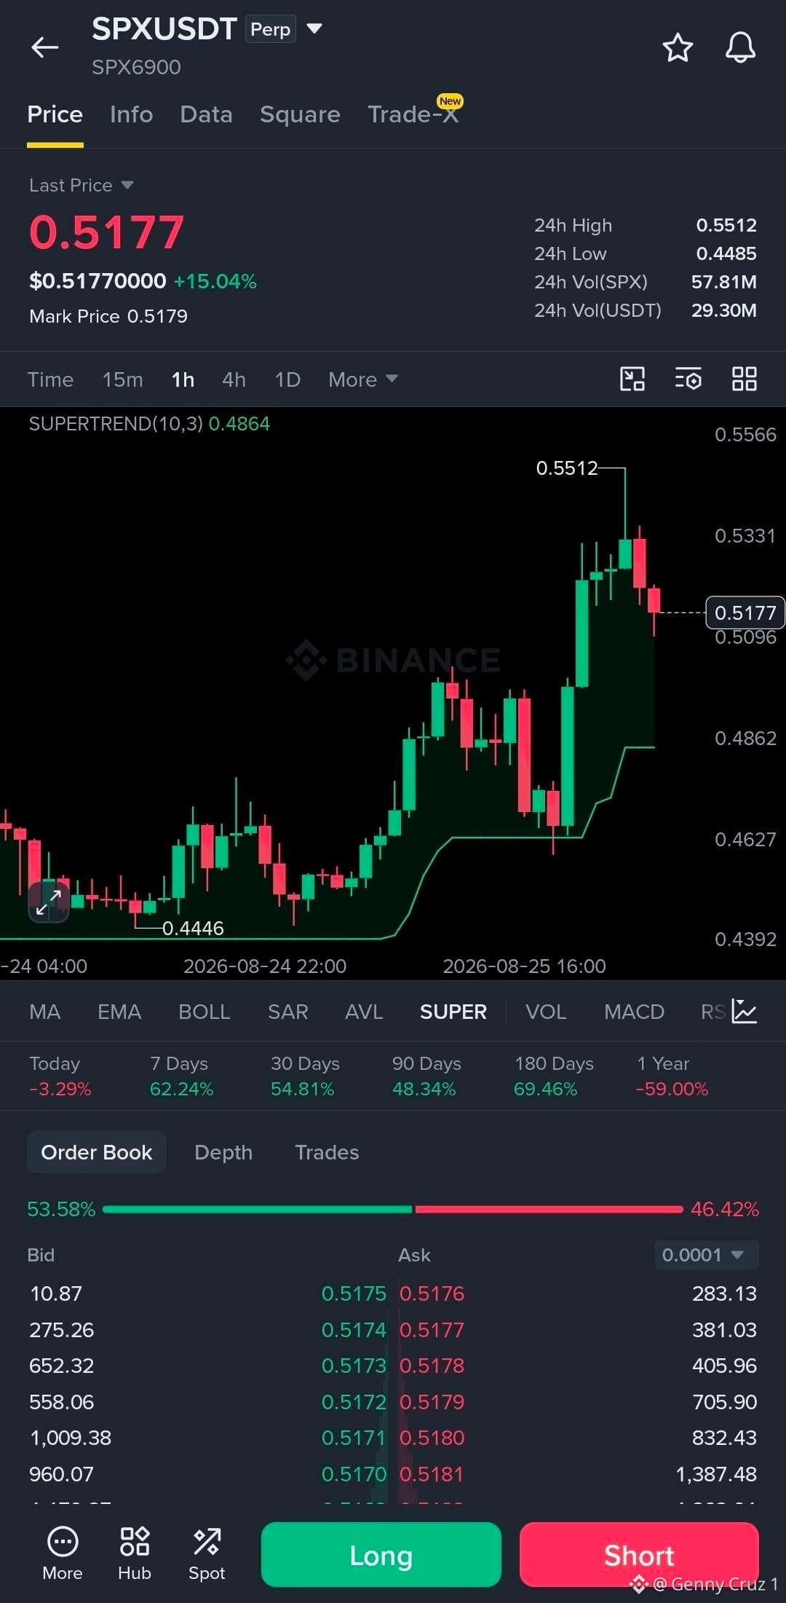Toggle the VOL sub-indicator
The width and height of the screenshot is (786, 1603).
pyautogui.click(x=545, y=1011)
